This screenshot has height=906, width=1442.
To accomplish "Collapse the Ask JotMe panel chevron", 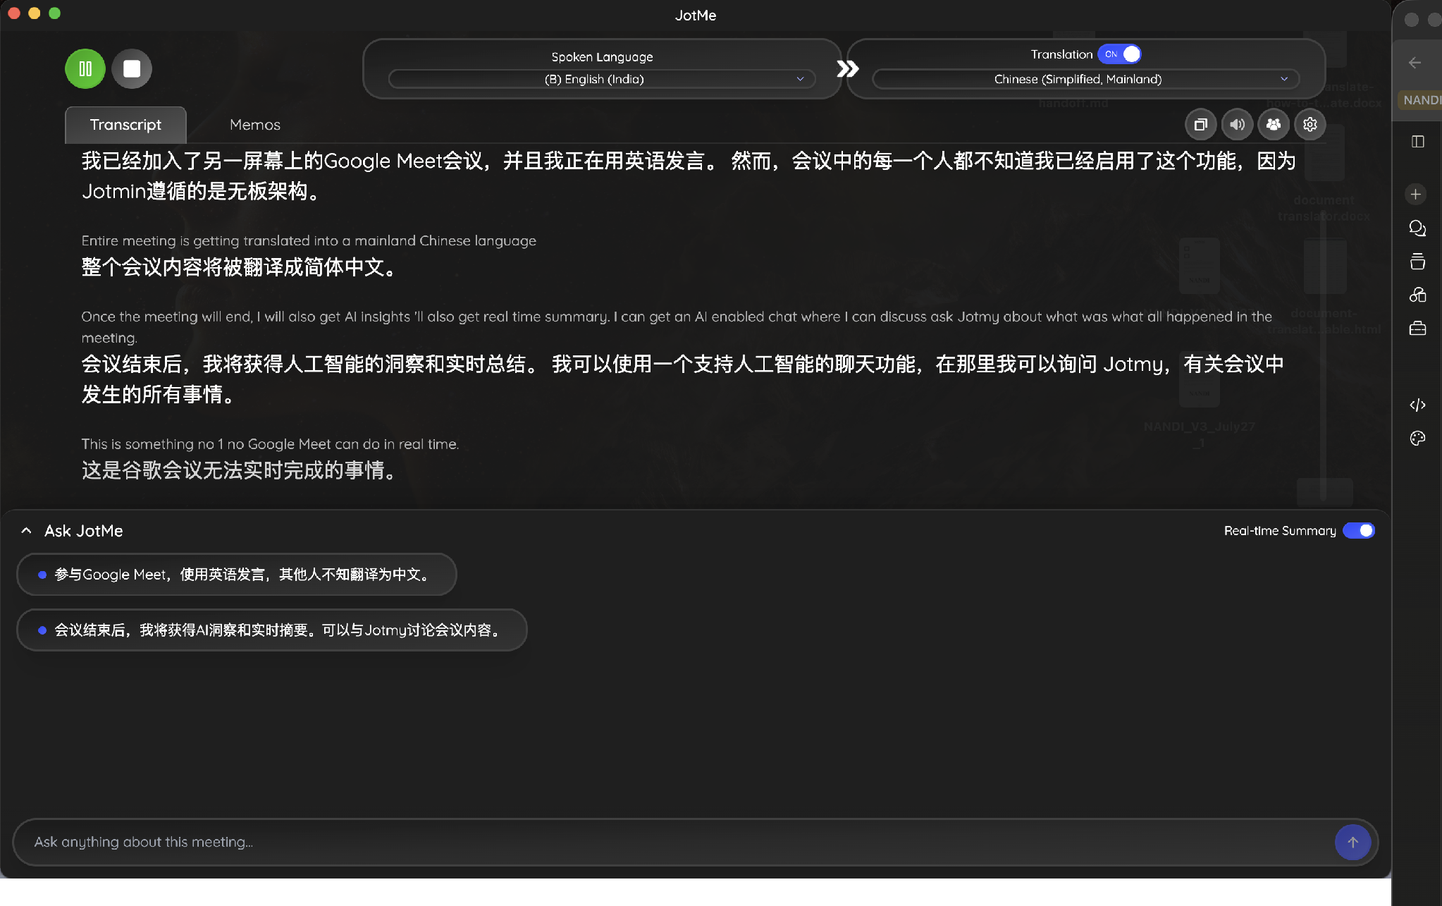I will (x=27, y=531).
